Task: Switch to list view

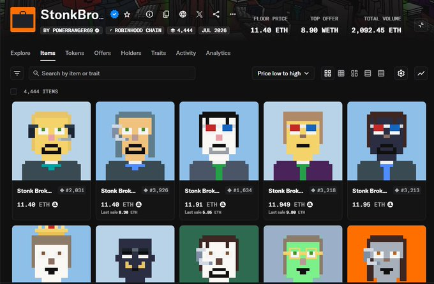Action: [x=368, y=73]
